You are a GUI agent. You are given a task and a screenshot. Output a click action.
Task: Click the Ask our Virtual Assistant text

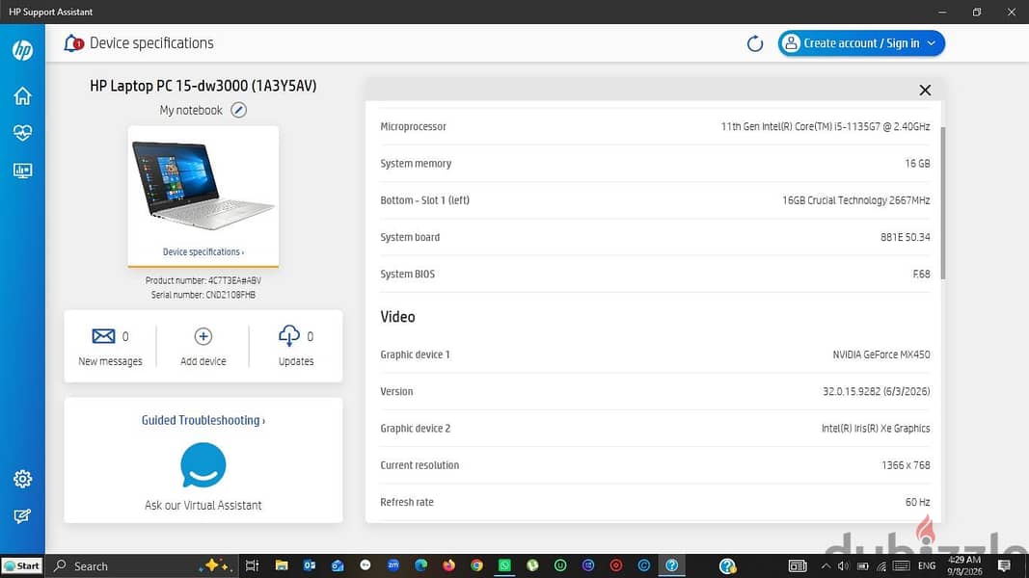[203, 505]
